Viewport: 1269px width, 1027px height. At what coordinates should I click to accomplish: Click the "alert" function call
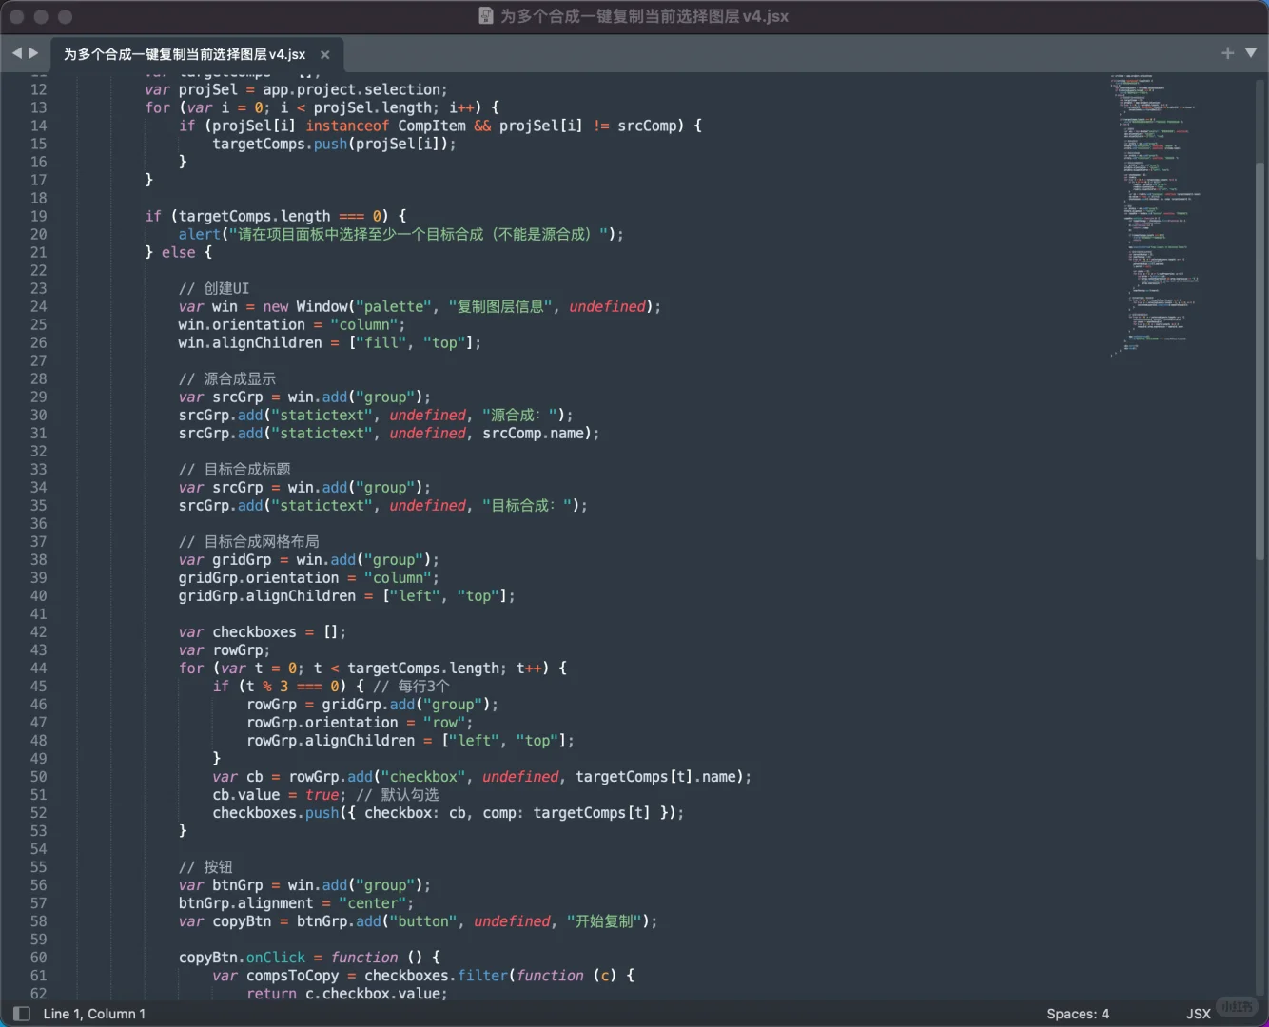pyautogui.click(x=200, y=234)
